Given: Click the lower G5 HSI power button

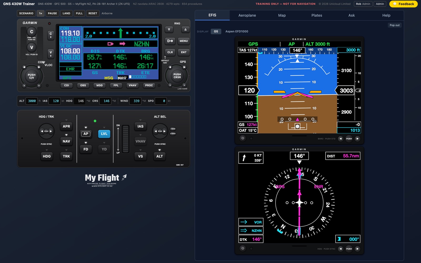Looking at the screenshot, I should coord(243,248).
